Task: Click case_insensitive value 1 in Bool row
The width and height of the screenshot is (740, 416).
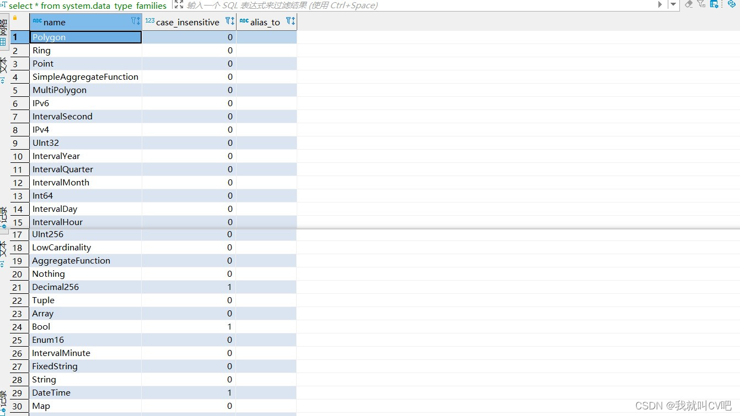Action: pyautogui.click(x=189, y=327)
